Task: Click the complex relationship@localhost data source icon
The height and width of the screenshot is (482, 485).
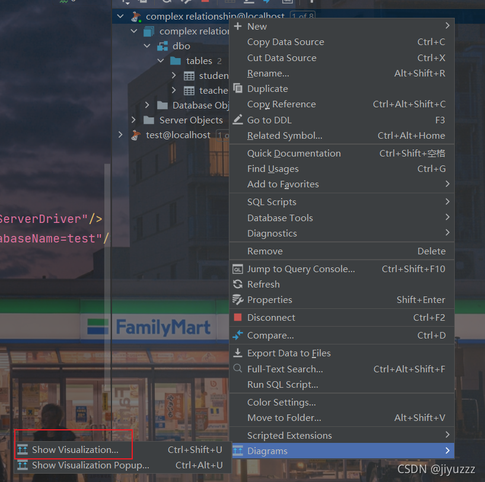Action: point(136,17)
